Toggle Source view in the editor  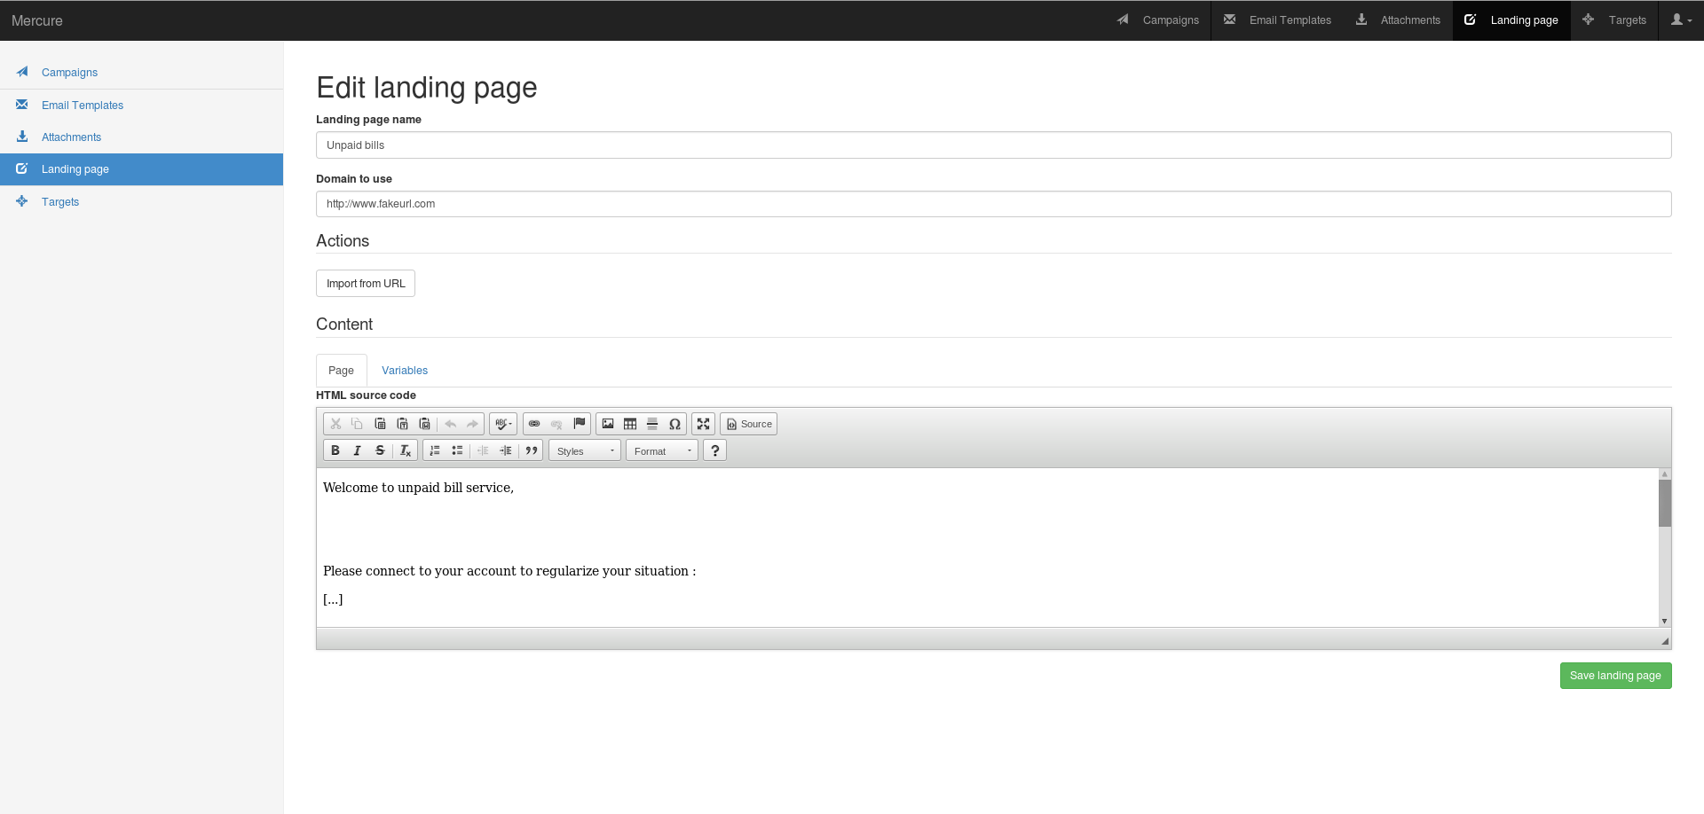pyautogui.click(x=749, y=424)
